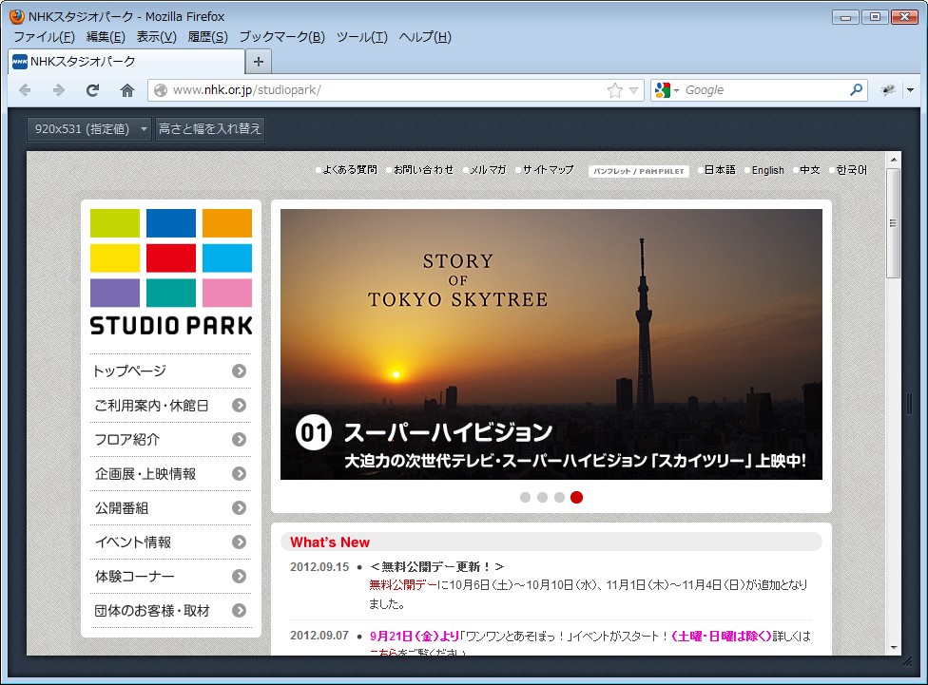This screenshot has width=928, height=685.
Task: Click the site identity globe icon
Action: pyautogui.click(x=160, y=90)
